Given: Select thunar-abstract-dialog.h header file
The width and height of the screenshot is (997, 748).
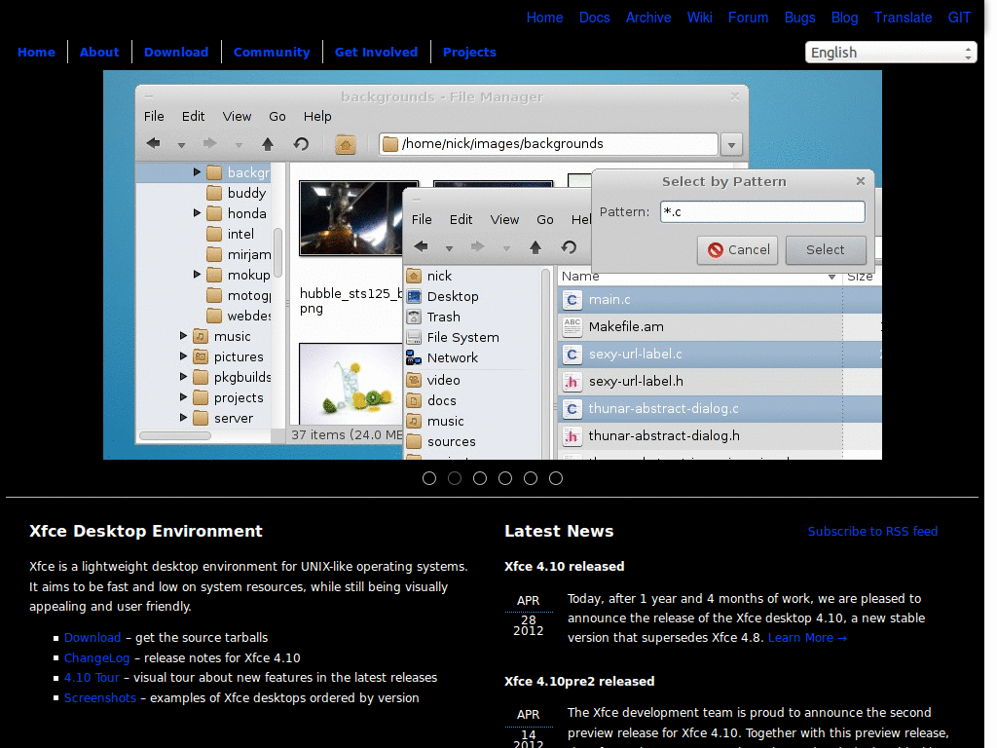Looking at the screenshot, I should click(664, 435).
